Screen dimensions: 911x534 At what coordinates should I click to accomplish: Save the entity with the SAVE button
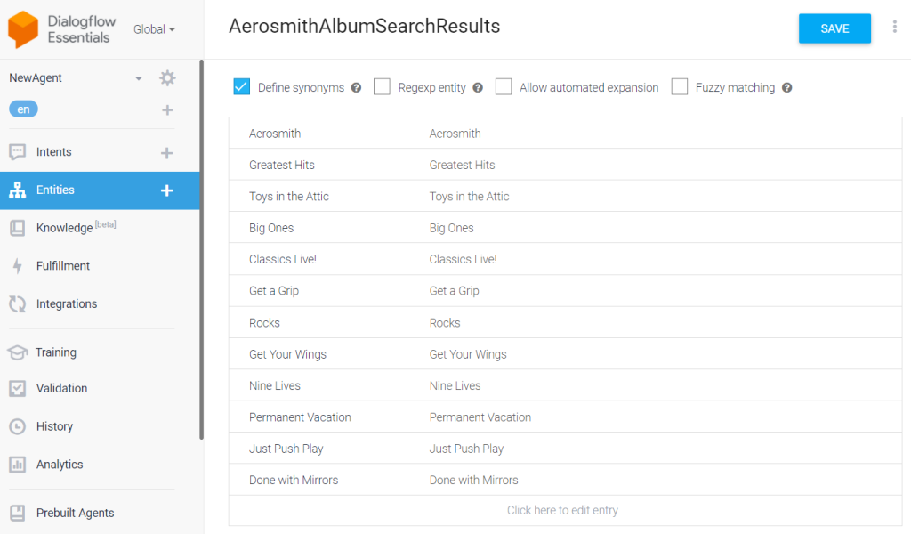(834, 28)
